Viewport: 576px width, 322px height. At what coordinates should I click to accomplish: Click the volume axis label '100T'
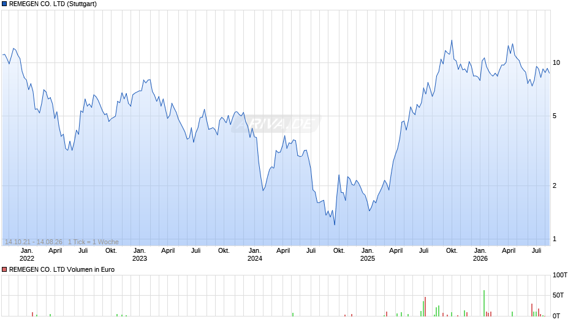(560, 275)
